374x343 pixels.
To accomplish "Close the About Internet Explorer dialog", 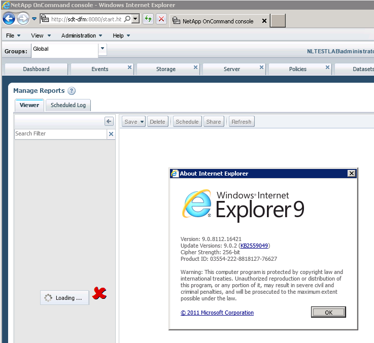I will 352,174.
